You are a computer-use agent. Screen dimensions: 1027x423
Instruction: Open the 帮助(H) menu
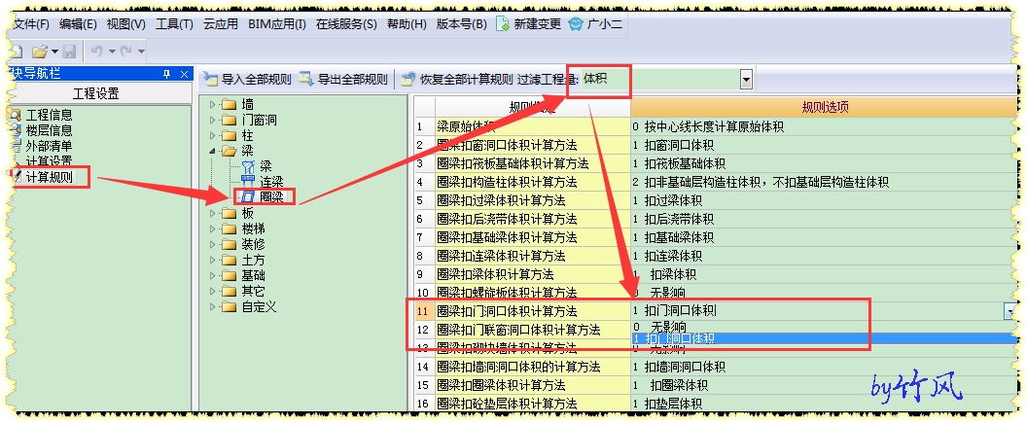[407, 24]
